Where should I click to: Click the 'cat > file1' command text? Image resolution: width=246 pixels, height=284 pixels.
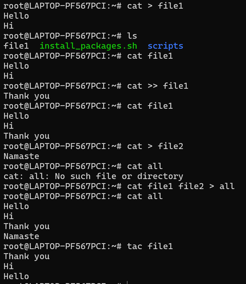(x=155, y=6)
